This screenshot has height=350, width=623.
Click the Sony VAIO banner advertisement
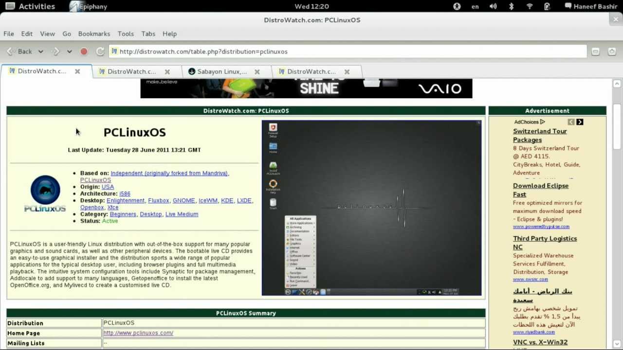(x=306, y=88)
